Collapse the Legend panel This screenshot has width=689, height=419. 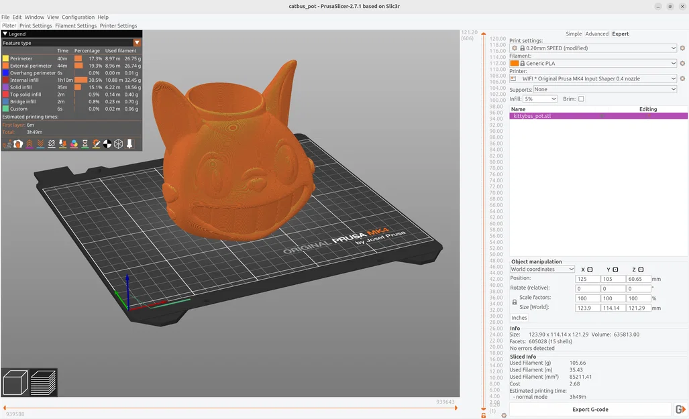5,34
